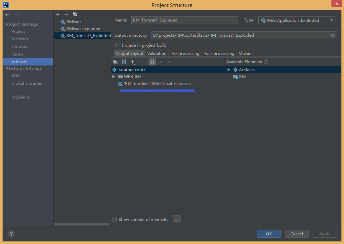Screen dimensions: 344x244
Task: Confirm with the OK button
Action: pyautogui.click(x=269, y=234)
